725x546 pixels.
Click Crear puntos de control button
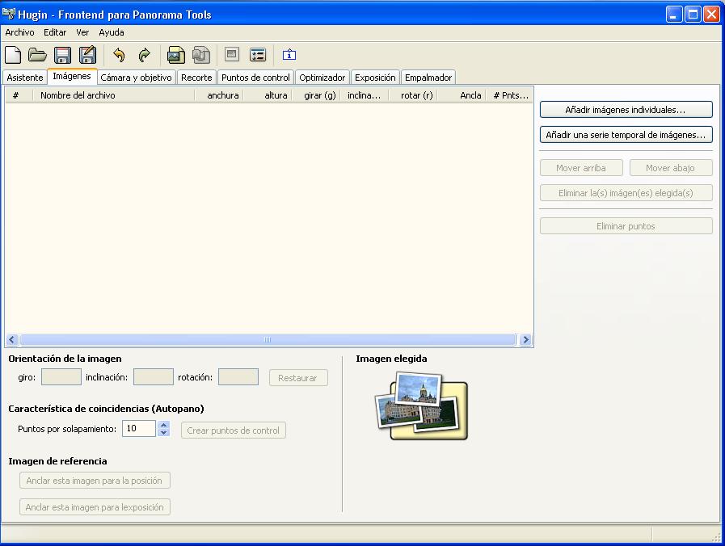click(x=234, y=430)
